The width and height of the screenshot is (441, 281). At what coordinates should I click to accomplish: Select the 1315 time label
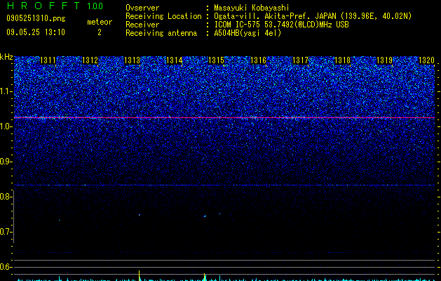coord(216,60)
